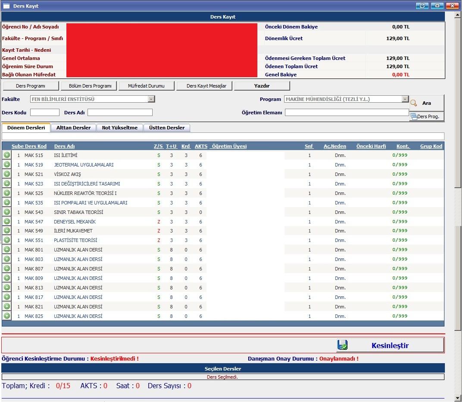Viewport: 463px width, 402px height.
Task: Sort by Grup Kod column header
Action: (x=431, y=146)
